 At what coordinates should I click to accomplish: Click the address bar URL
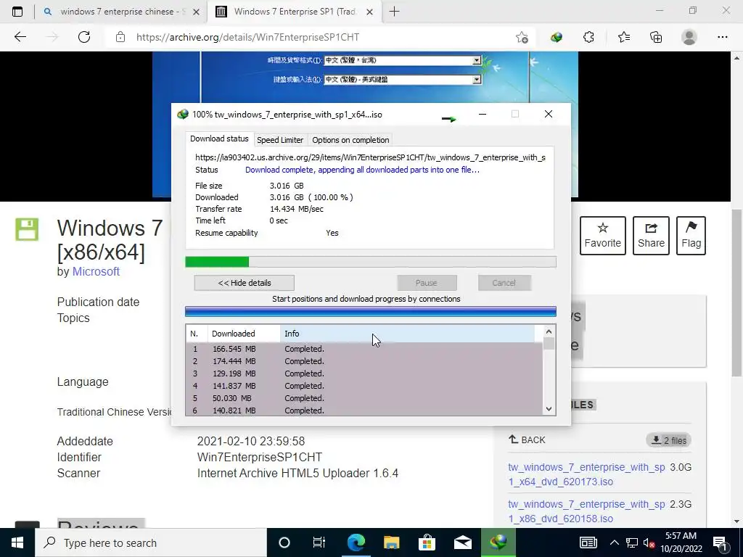[x=248, y=37]
